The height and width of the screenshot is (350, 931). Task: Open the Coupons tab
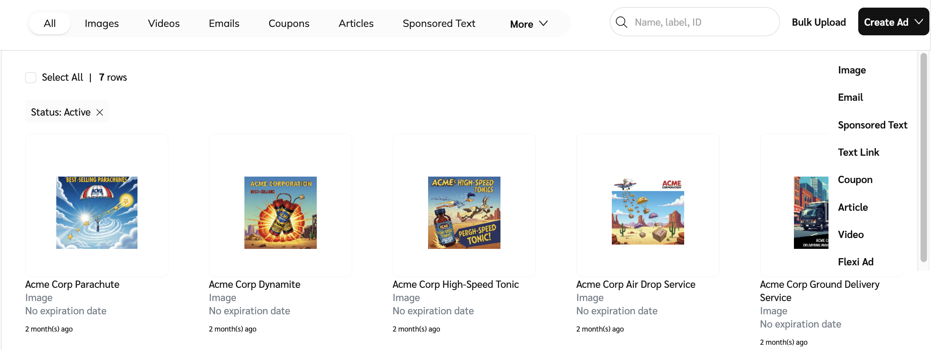click(x=289, y=24)
